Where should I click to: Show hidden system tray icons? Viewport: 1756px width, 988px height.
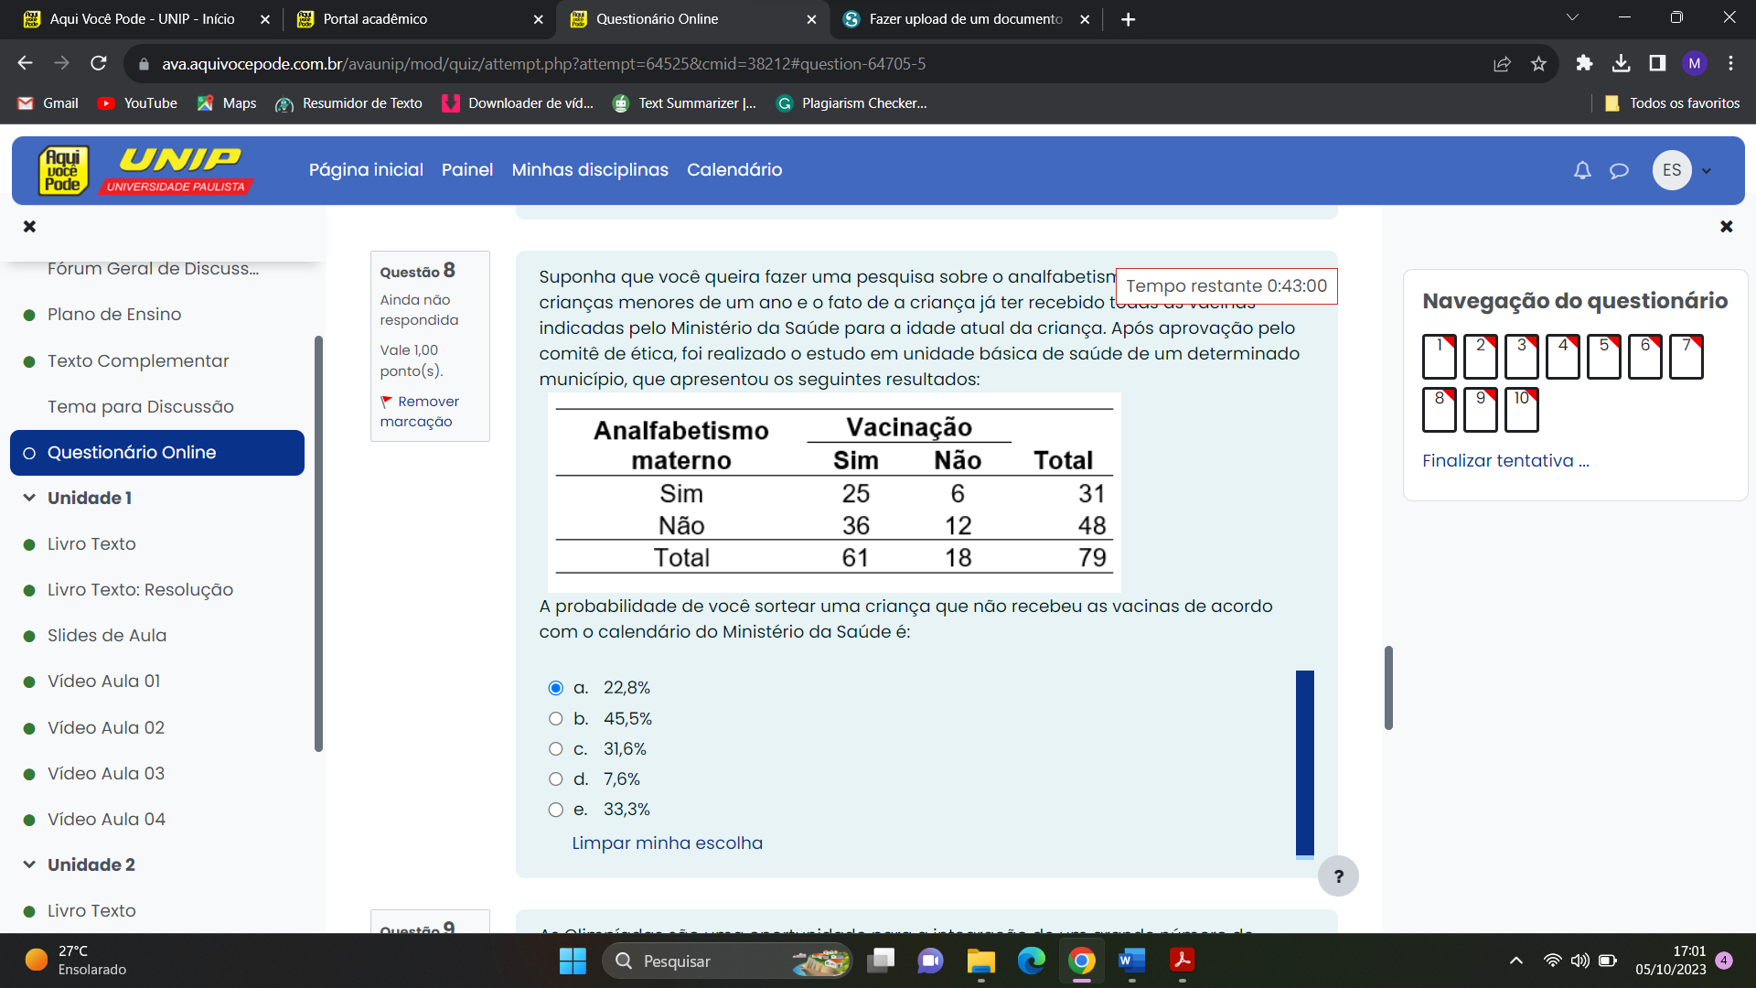pos(1515,961)
